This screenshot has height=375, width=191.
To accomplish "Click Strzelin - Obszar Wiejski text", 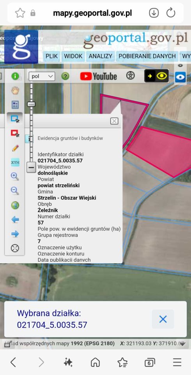I will pos(67,198).
